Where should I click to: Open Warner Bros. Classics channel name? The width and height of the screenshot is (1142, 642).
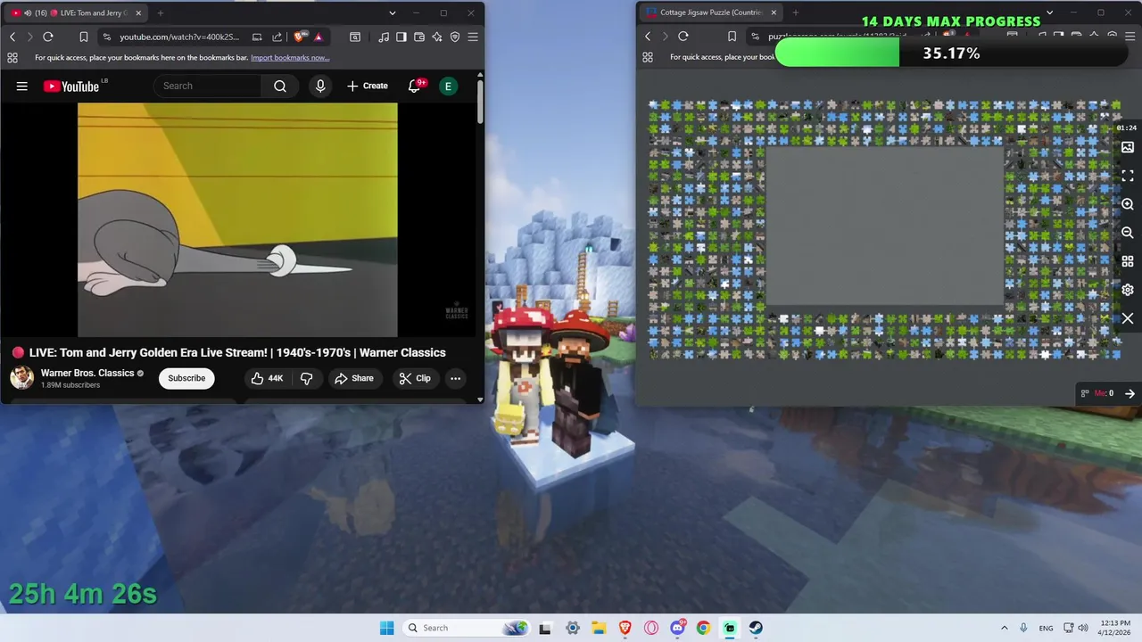click(87, 373)
